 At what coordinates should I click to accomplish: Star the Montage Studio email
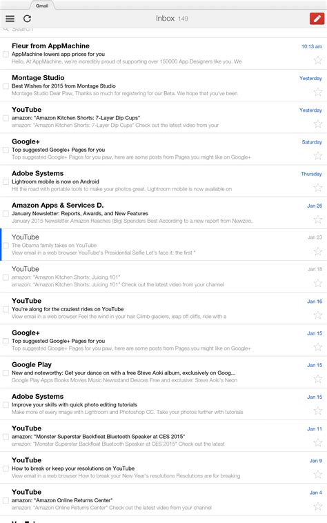point(318,92)
